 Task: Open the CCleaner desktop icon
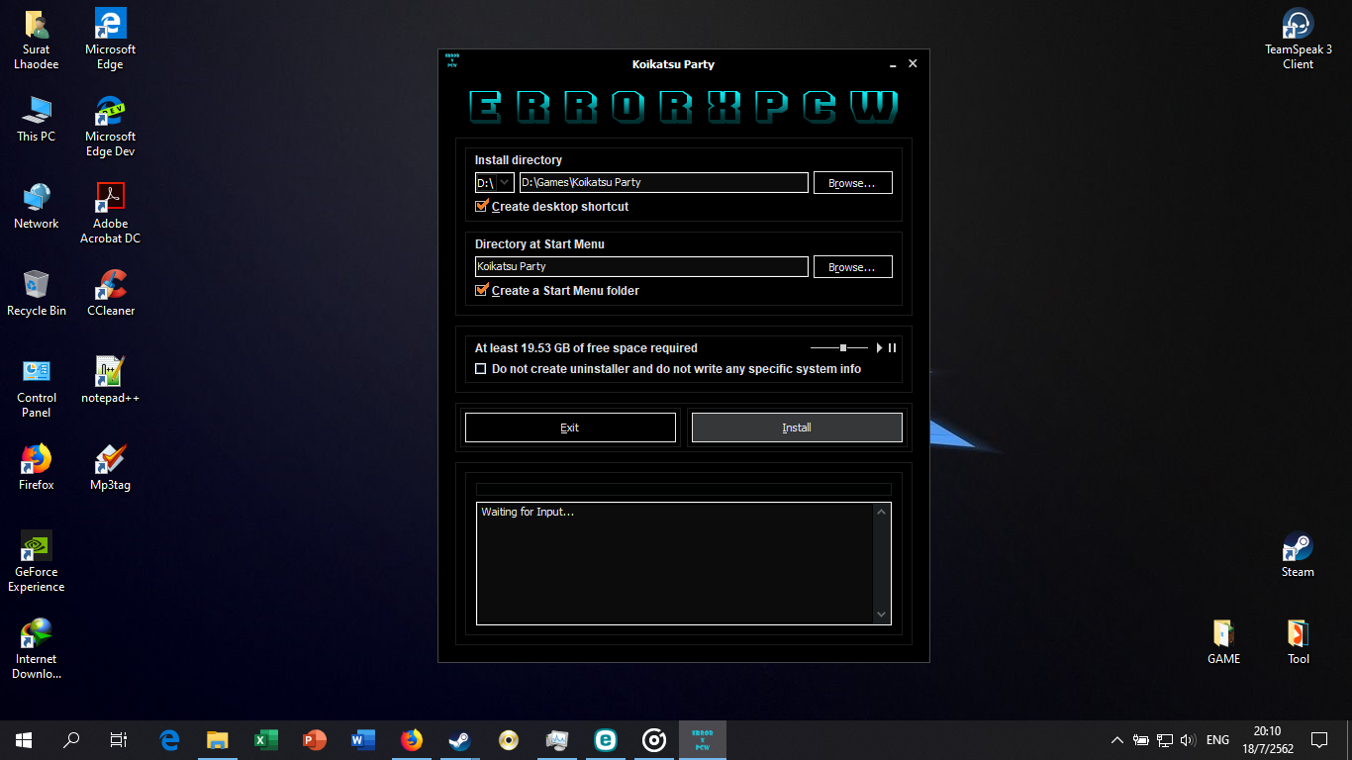click(110, 293)
